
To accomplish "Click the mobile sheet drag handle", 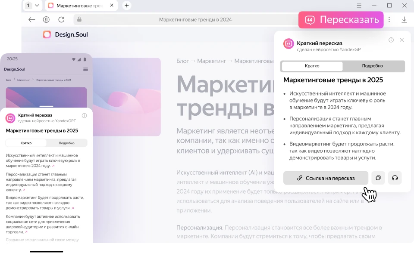I will point(47,106).
